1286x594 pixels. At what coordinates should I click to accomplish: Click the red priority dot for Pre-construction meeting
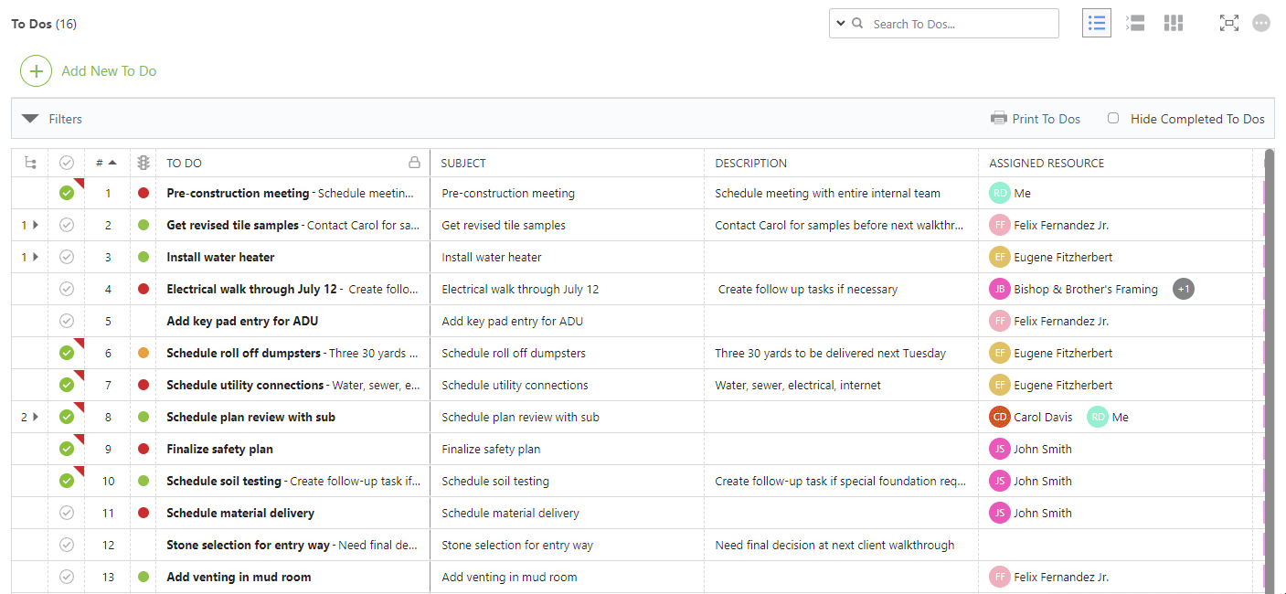pos(143,193)
